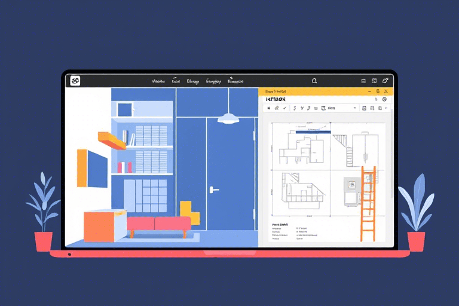The width and height of the screenshot is (459, 306).
Task: Click the app logo in the top-left corner
Action: [x=75, y=81]
